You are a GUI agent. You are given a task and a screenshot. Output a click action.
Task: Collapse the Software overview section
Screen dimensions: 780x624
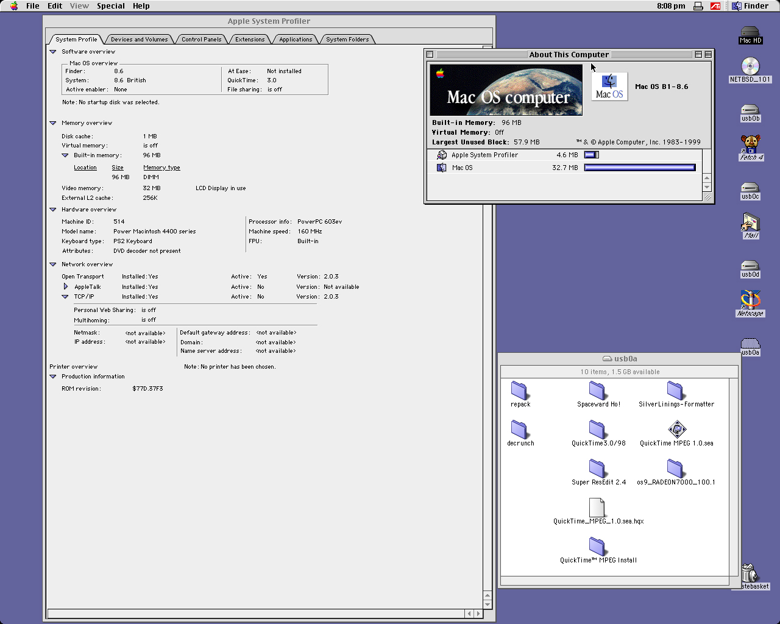(x=53, y=52)
